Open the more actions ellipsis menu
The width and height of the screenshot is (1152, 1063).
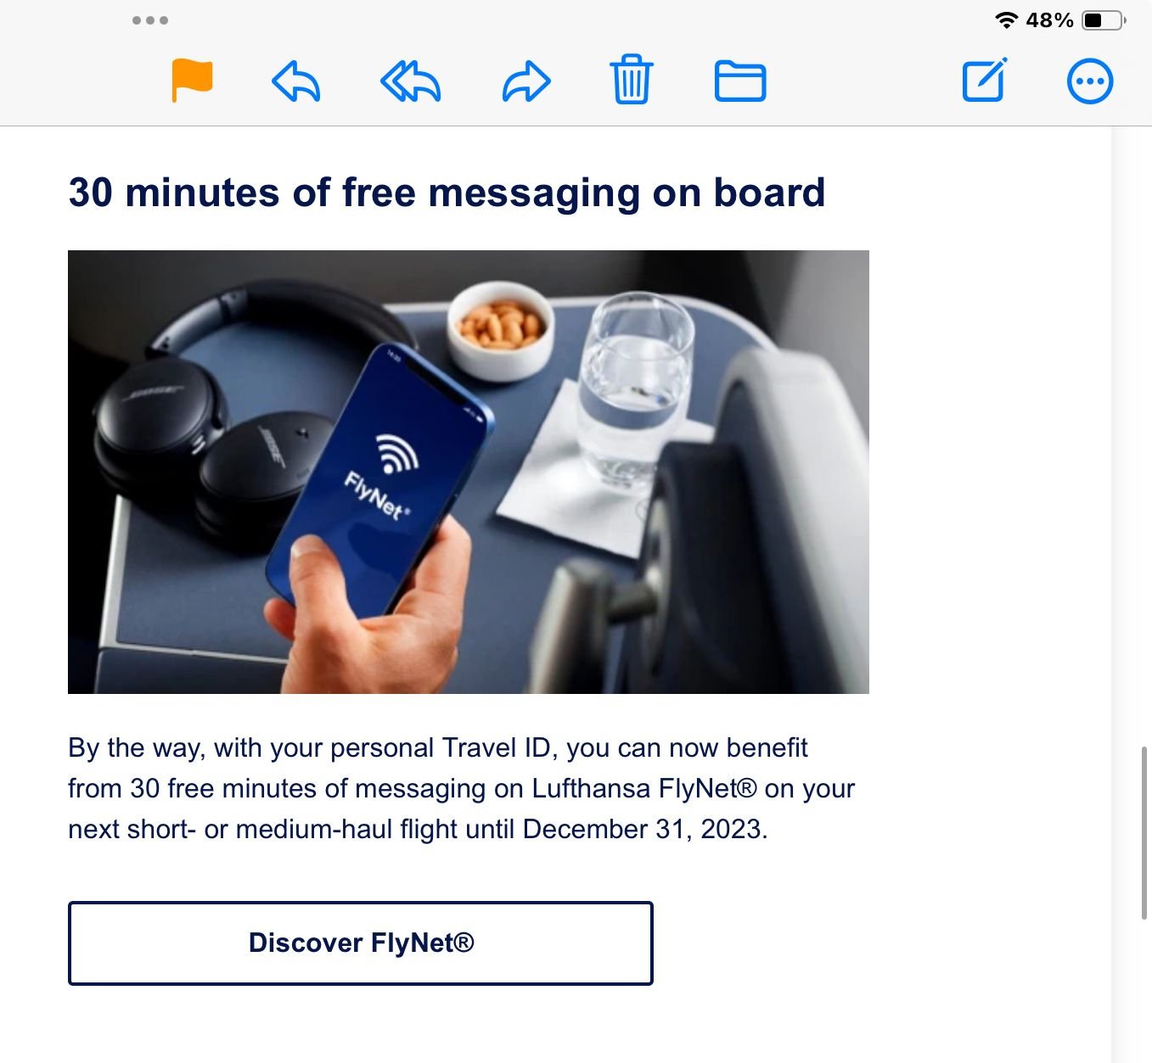tap(1090, 81)
